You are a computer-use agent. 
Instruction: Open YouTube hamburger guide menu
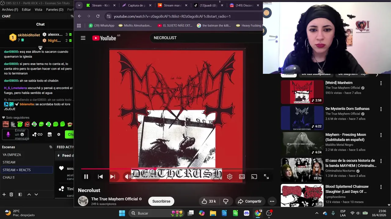click(x=83, y=38)
